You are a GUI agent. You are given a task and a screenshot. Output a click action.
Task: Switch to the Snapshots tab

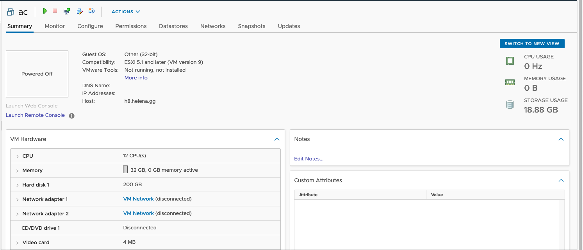coord(251,26)
